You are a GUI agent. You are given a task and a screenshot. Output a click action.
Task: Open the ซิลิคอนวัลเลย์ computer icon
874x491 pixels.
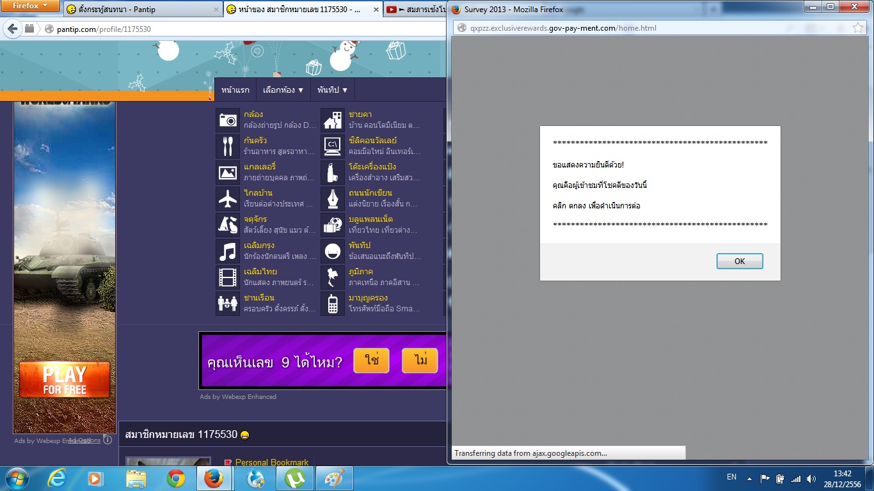[333, 146]
